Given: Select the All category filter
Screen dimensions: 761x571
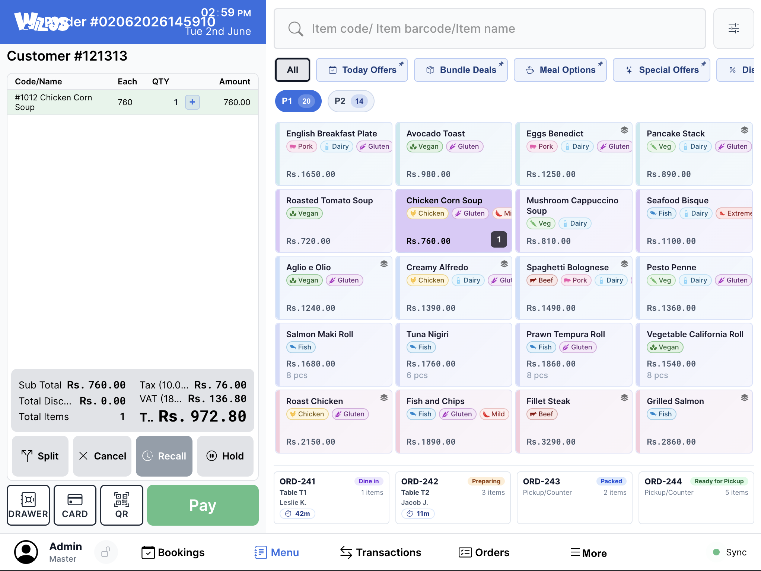Looking at the screenshot, I should (x=293, y=70).
